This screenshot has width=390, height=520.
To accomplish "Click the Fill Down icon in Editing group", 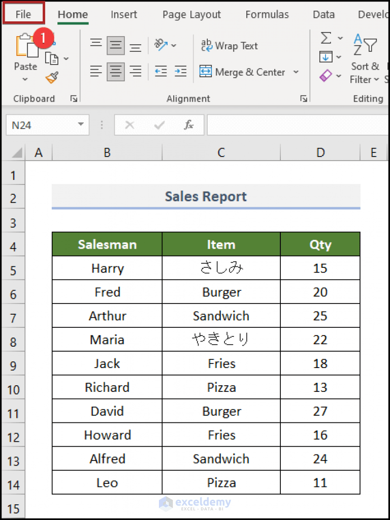I will (x=326, y=56).
